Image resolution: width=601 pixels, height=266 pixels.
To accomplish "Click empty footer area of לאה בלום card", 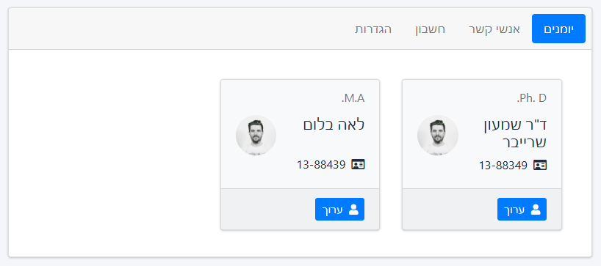I will pos(268,209).
